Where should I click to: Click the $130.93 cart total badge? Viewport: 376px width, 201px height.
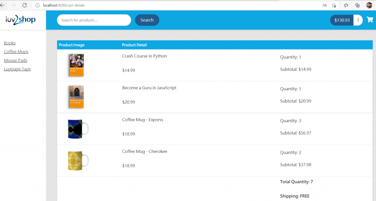(x=342, y=20)
